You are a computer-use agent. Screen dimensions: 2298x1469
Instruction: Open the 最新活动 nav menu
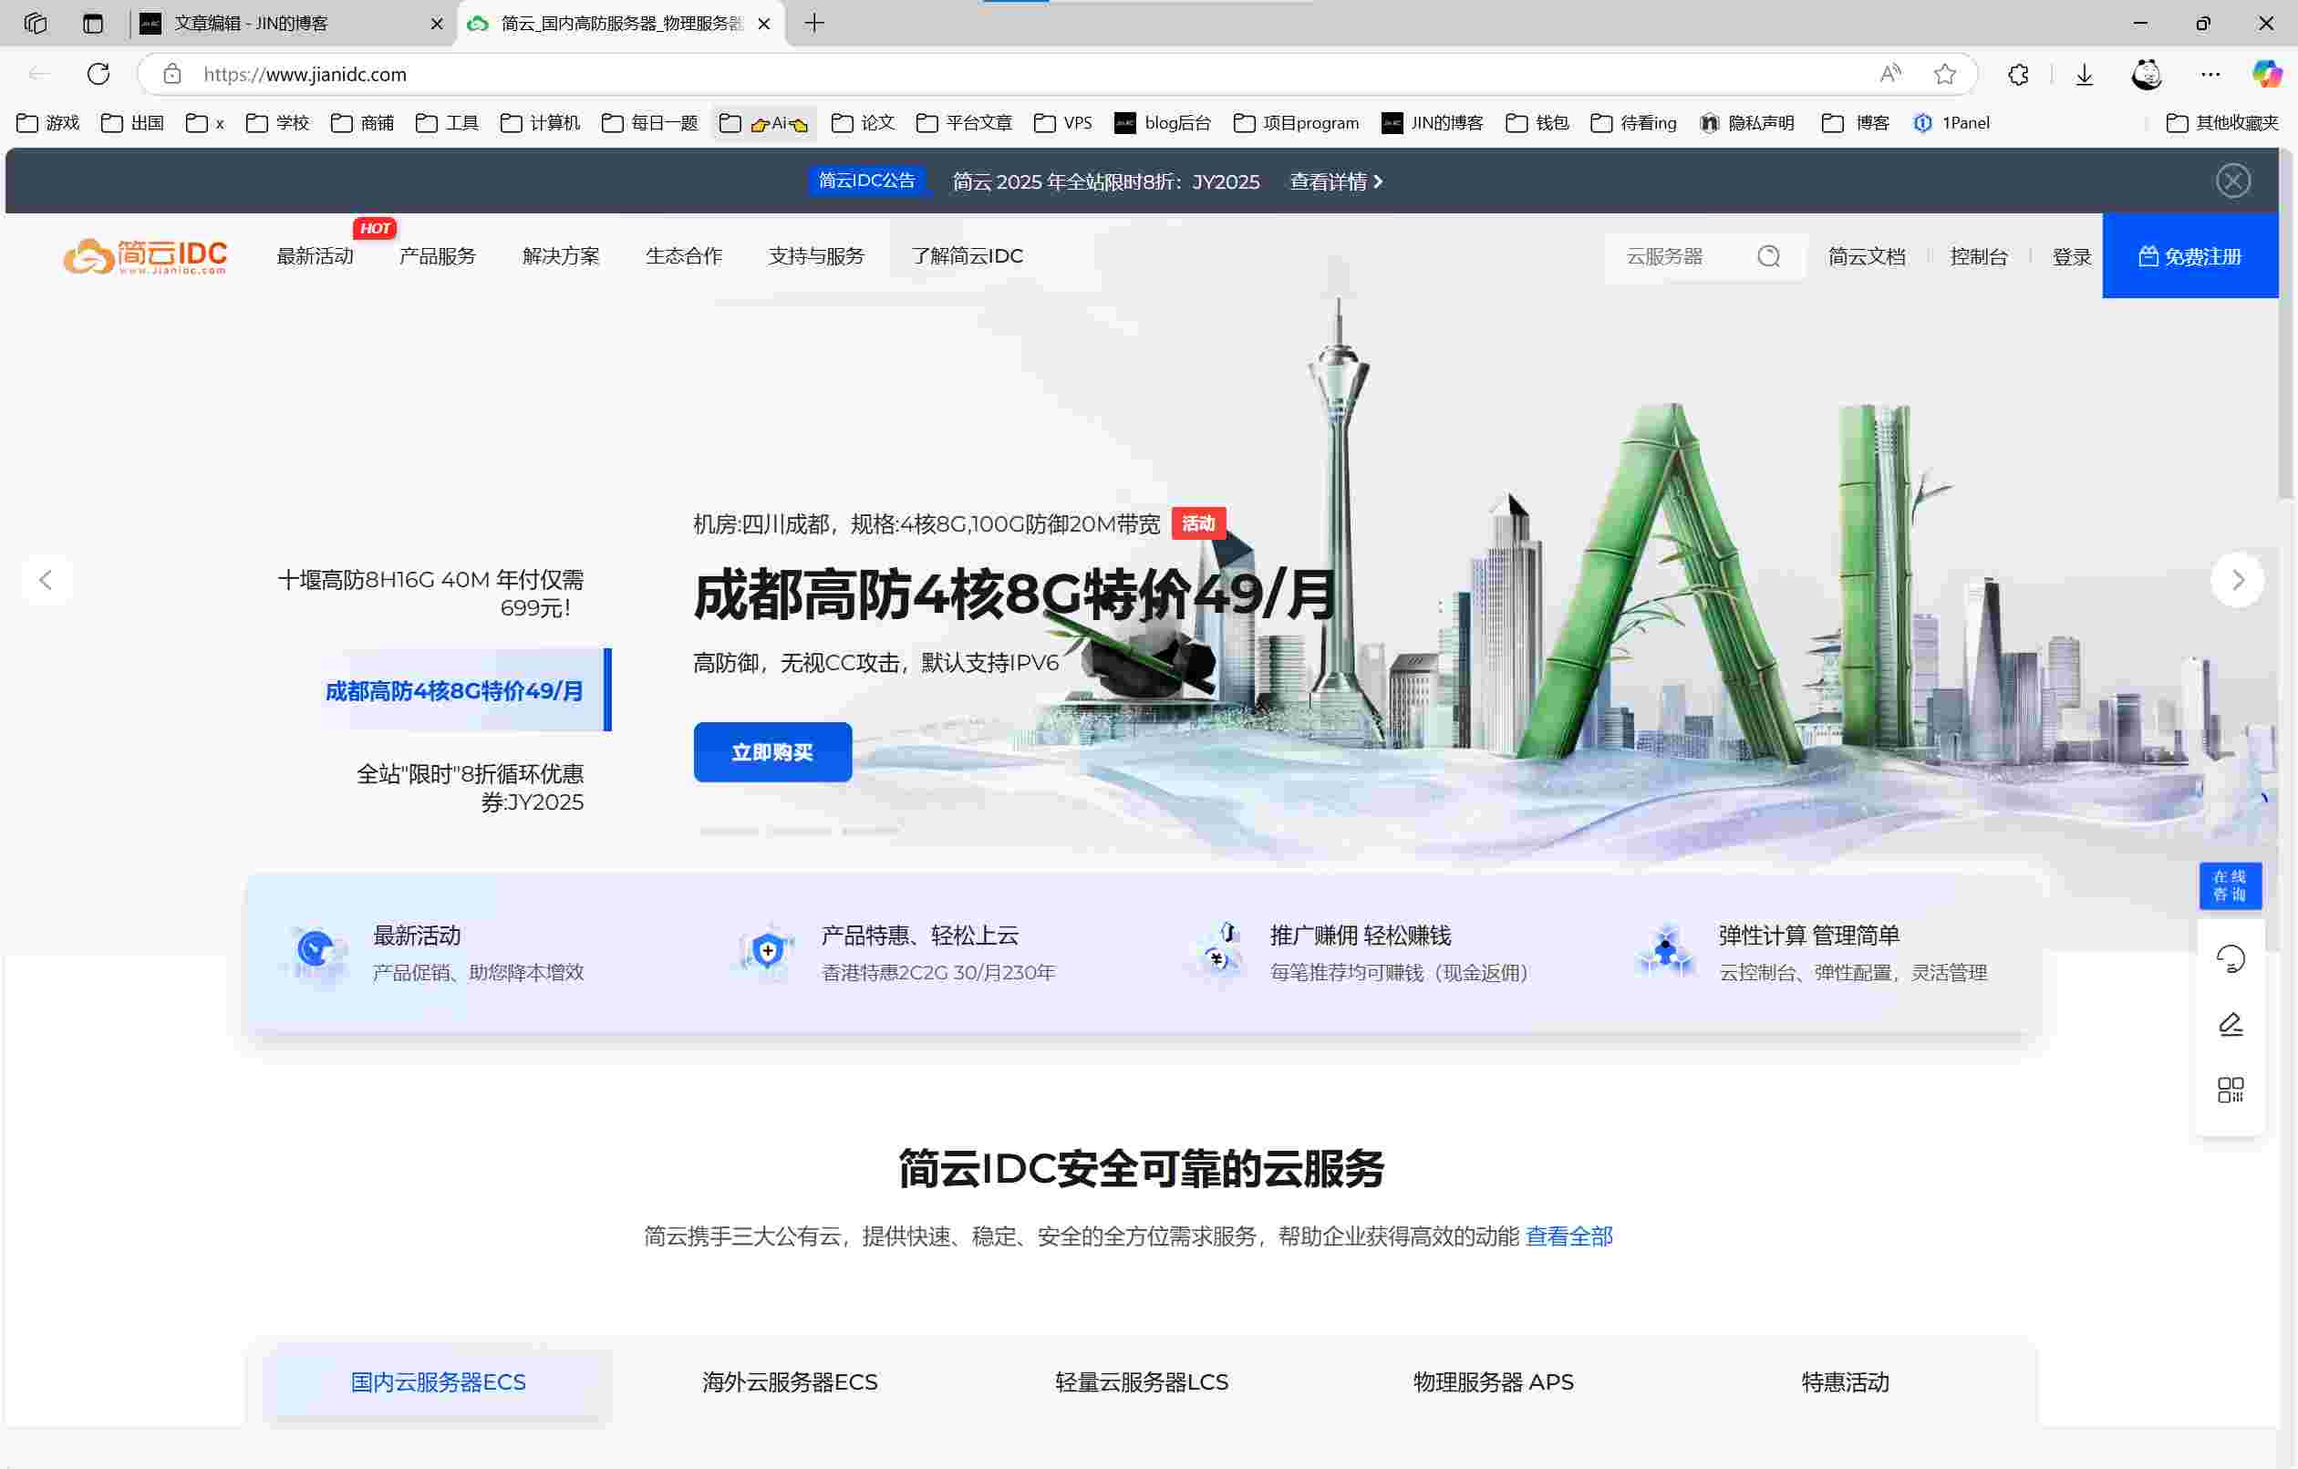315,256
